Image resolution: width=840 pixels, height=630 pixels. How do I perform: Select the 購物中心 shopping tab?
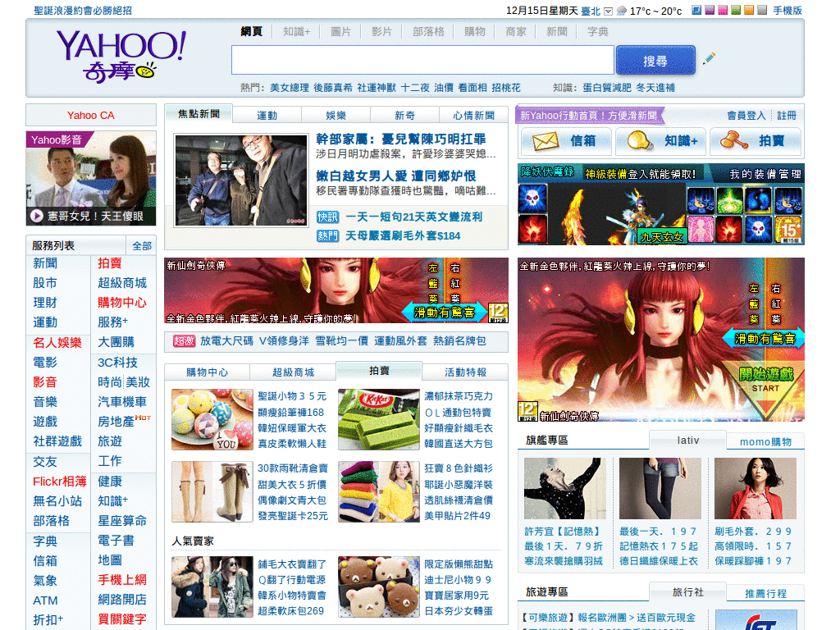tap(208, 372)
